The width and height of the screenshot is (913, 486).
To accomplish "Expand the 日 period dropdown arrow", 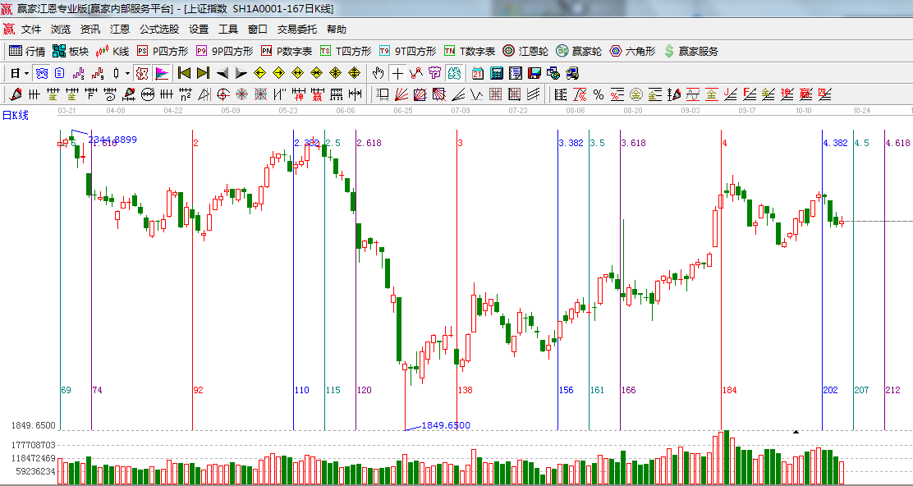I will (26, 73).
